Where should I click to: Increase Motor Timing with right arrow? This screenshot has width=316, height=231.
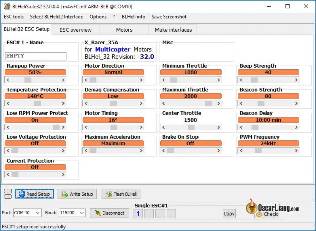click(141, 127)
